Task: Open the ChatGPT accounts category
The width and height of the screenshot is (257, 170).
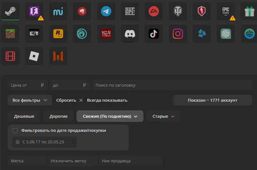Action: click(226, 34)
